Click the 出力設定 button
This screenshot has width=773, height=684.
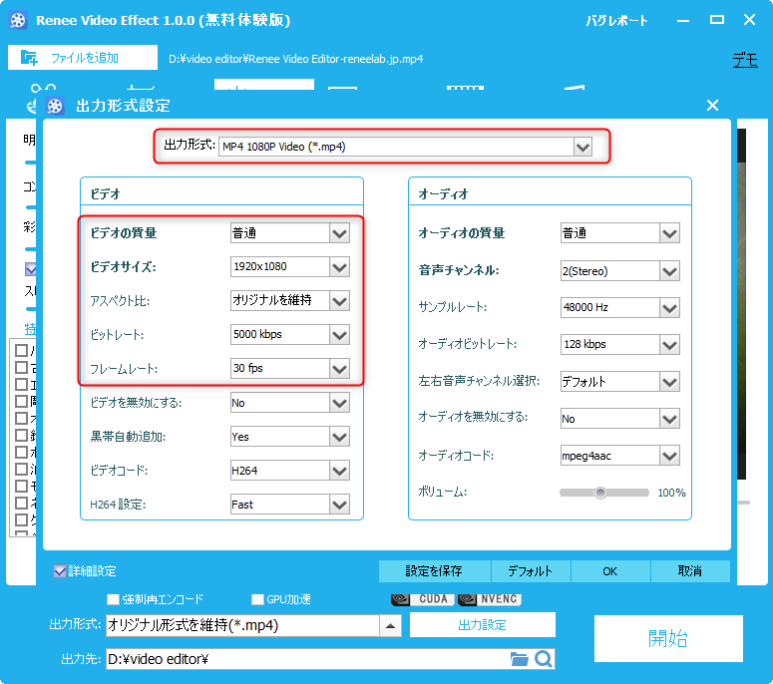click(x=482, y=625)
